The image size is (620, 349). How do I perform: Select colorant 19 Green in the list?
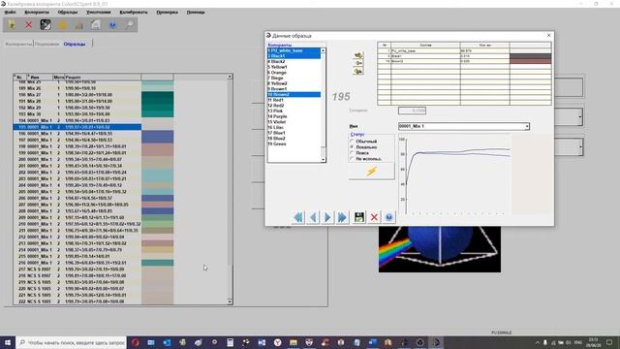click(x=294, y=144)
